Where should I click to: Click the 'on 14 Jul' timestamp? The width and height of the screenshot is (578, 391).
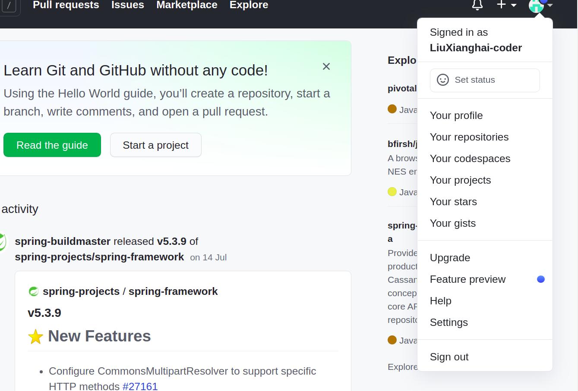pyautogui.click(x=208, y=257)
